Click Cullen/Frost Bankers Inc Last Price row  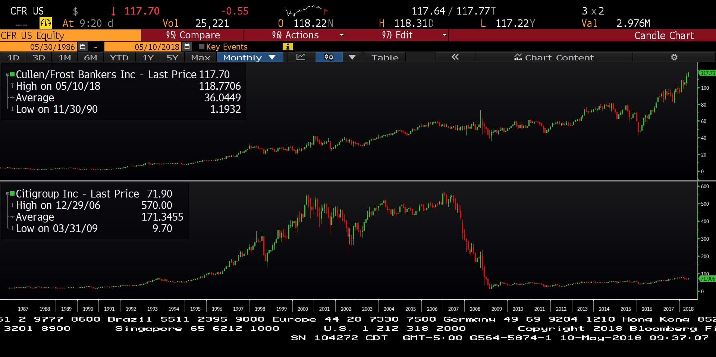[x=123, y=75]
